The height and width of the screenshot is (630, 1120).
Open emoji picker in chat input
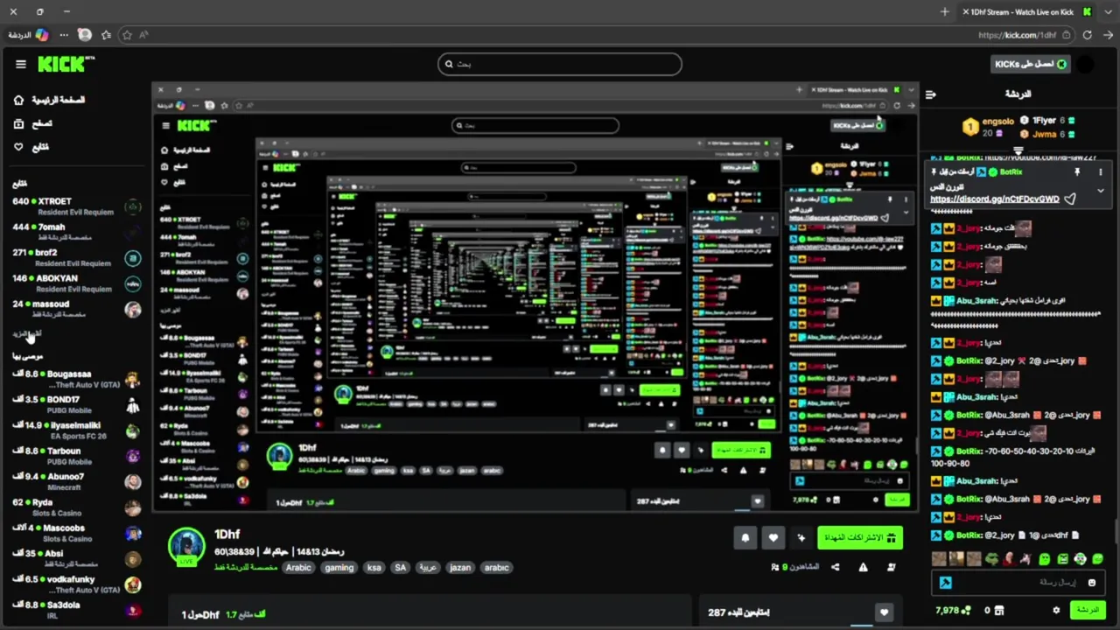click(1091, 583)
